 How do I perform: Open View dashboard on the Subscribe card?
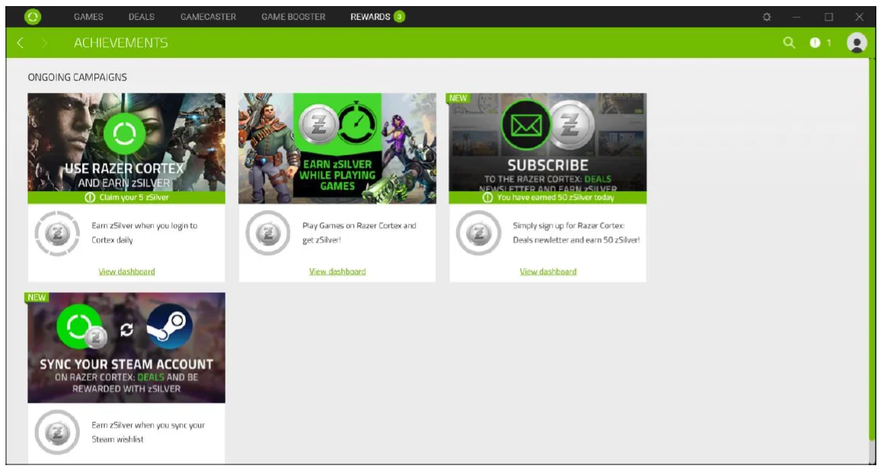(547, 271)
